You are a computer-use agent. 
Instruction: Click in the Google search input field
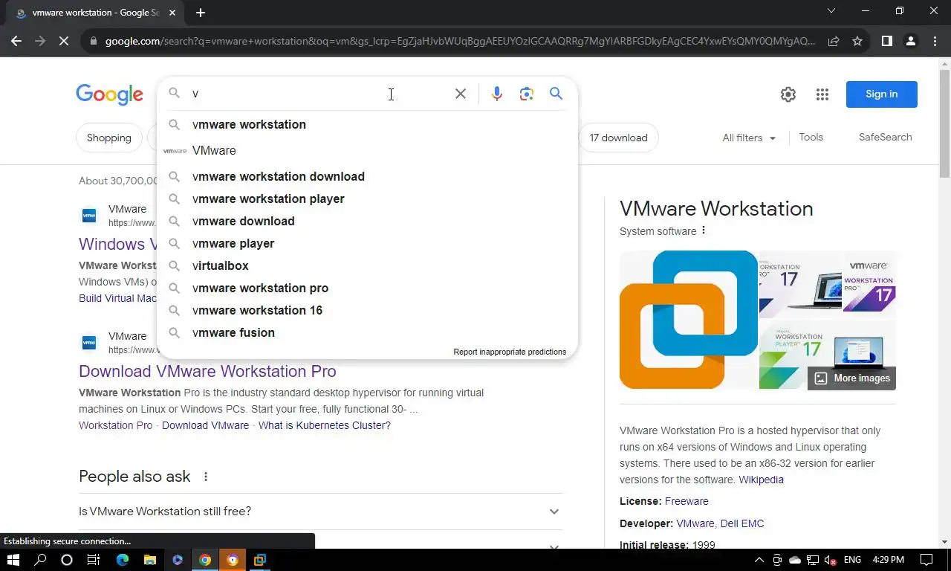319,94
